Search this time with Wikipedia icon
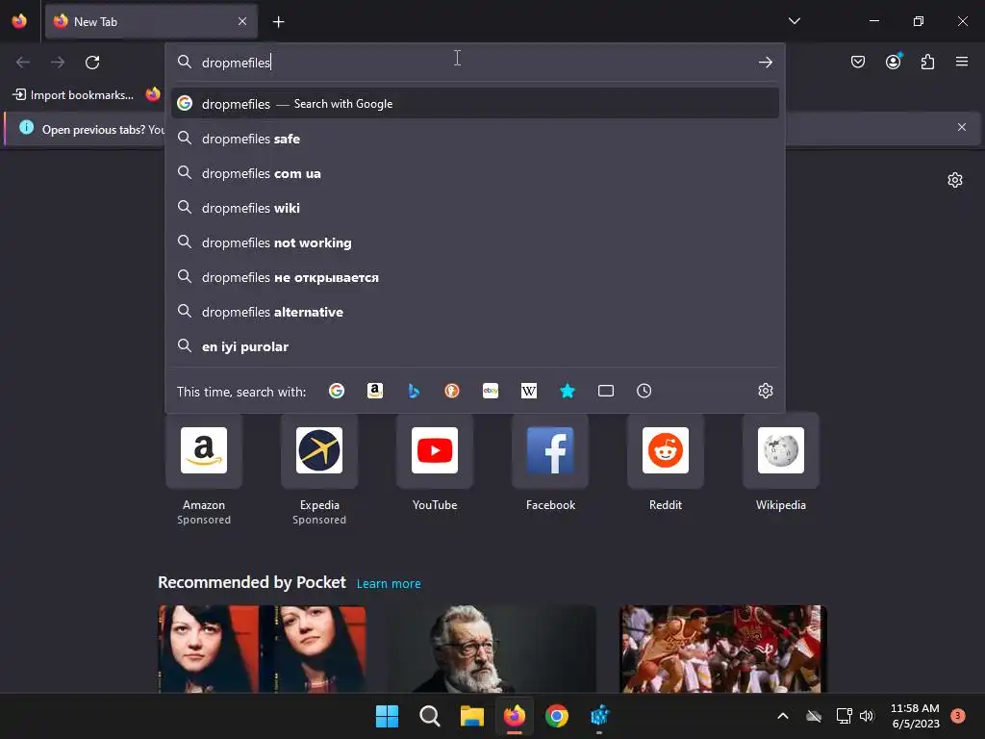This screenshot has height=739, width=985. pos(529,391)
